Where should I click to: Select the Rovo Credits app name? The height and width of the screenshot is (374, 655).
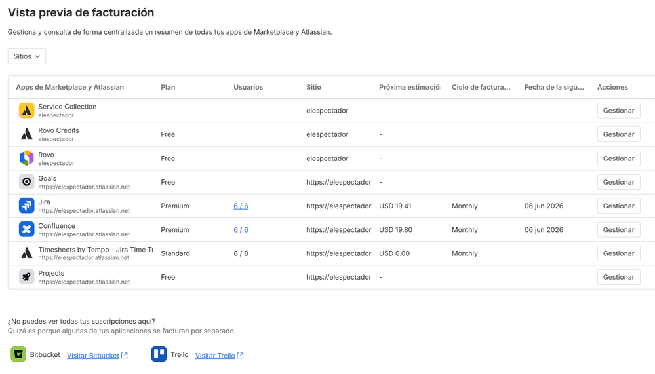(58, 130)
